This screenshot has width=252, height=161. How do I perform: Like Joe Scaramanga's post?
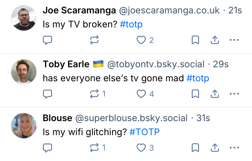coord(141,40)
